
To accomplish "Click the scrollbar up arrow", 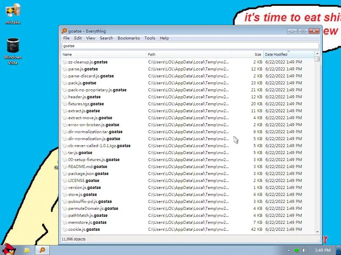I will click(317, 53).
